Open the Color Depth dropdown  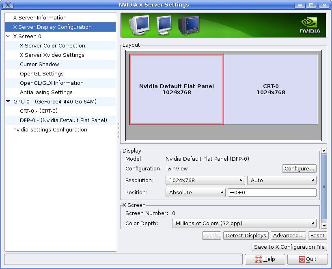click(244, 223)
